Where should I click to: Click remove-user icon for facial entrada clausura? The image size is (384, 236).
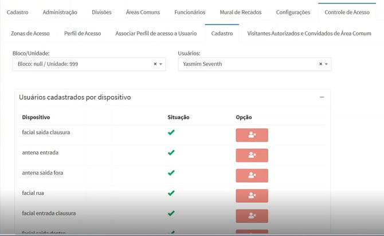tap(252, 215)
